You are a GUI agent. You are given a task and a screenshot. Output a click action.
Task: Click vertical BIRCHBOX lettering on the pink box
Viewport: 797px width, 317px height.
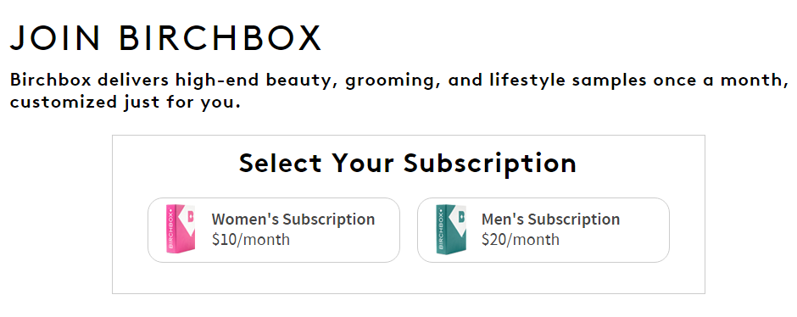click(170, 229)
